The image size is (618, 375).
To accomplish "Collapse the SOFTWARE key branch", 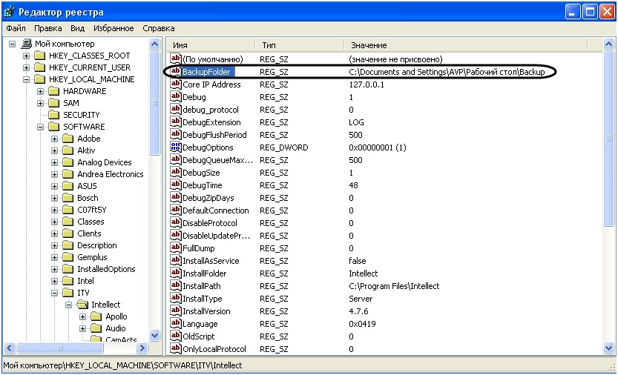I will click(x=42, y=127).
